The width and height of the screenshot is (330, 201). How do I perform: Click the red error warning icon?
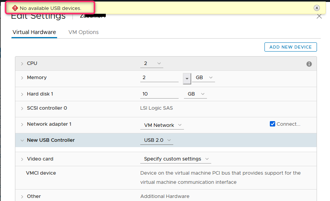click(15, 8)
